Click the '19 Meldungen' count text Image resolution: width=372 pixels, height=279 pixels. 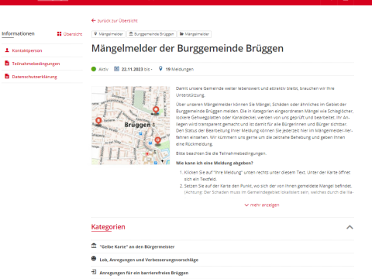(180, 69)
